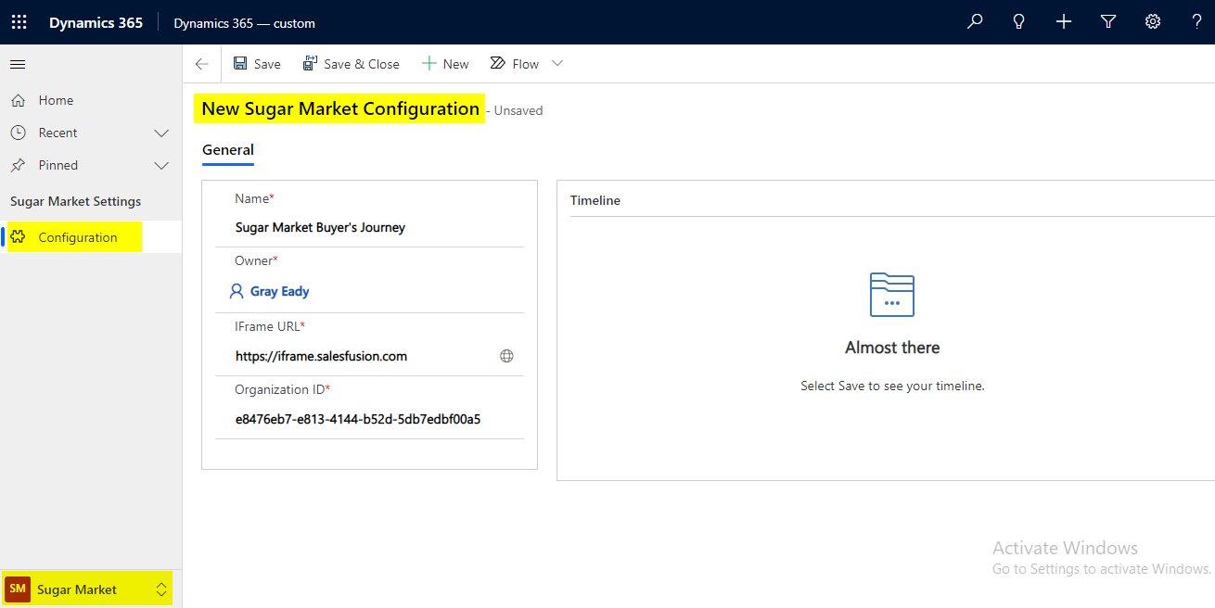Open the settings gear icon
1215x608 pixels.
tap(1153, 22)
